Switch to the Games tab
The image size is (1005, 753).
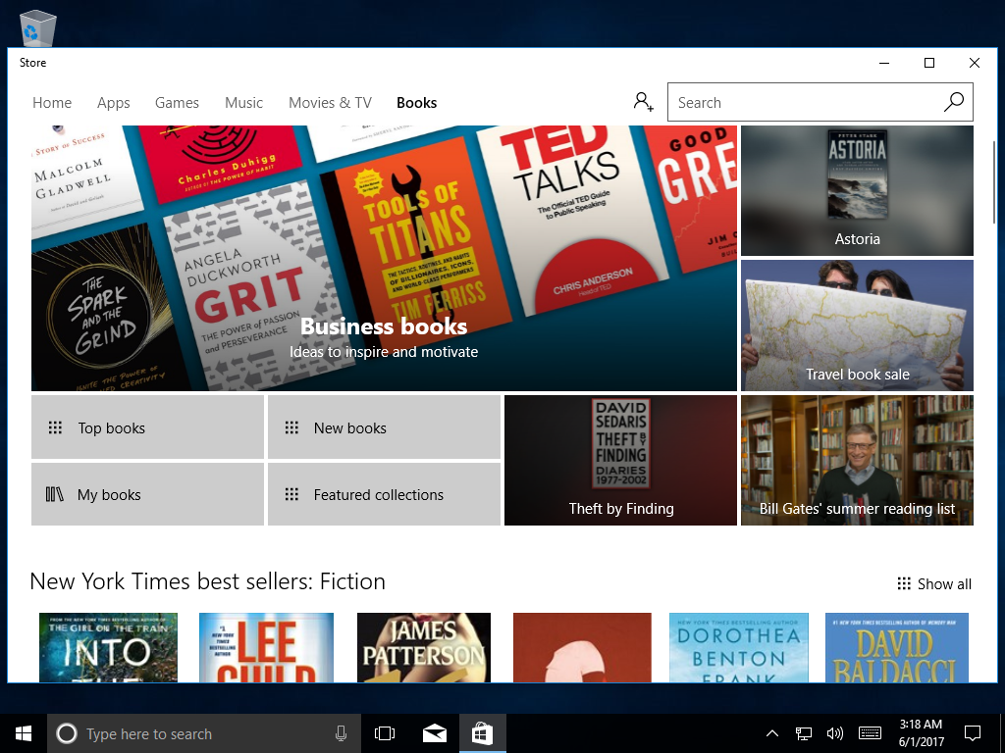click(177, 102)
